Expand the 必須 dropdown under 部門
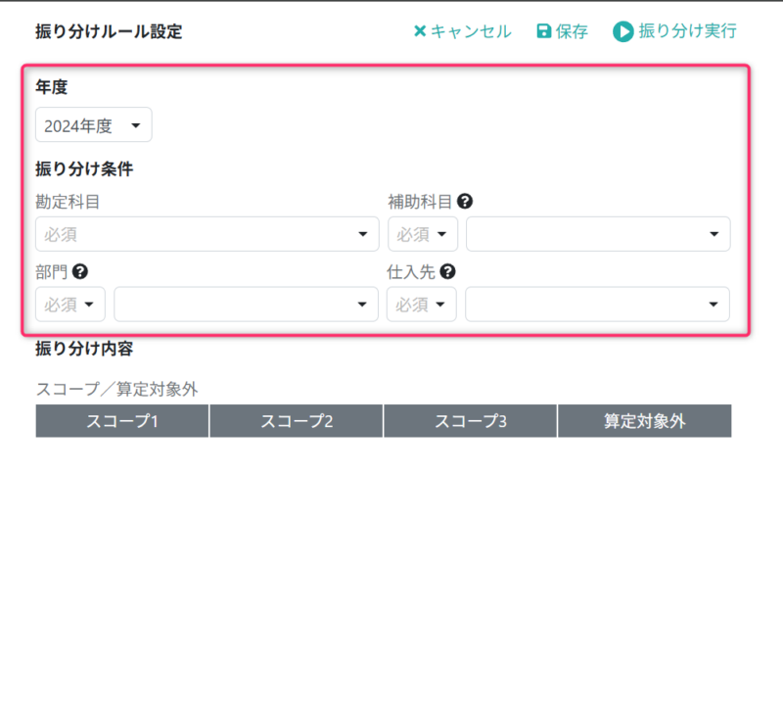Viewport: 783px width, 709px height. (69, 305)
